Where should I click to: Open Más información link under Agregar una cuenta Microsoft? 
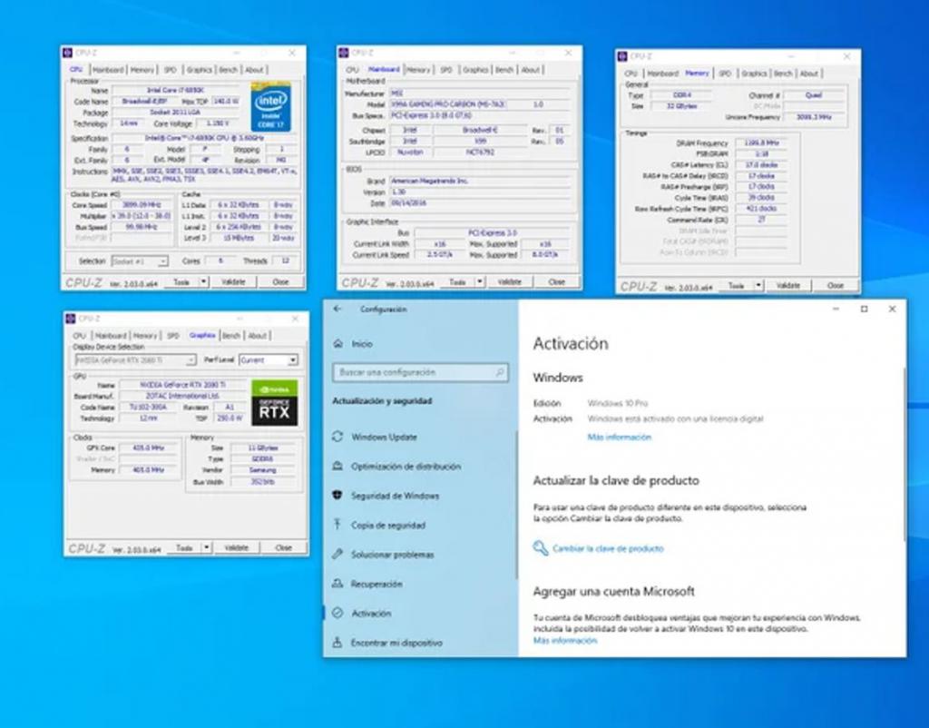pyautogui.click(x=565, y=640)
